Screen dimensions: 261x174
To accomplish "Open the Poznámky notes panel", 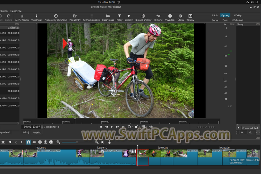I will pos(75,18).
